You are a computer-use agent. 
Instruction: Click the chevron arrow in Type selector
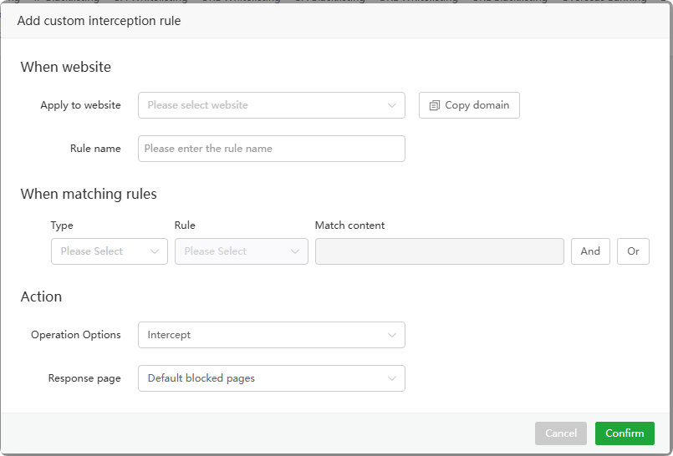(x=155, y=251)
